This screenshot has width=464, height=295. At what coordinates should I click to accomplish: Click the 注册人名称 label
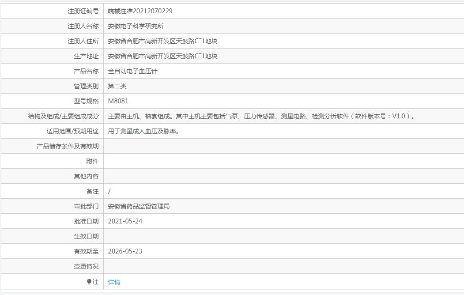tap(83, 26)
